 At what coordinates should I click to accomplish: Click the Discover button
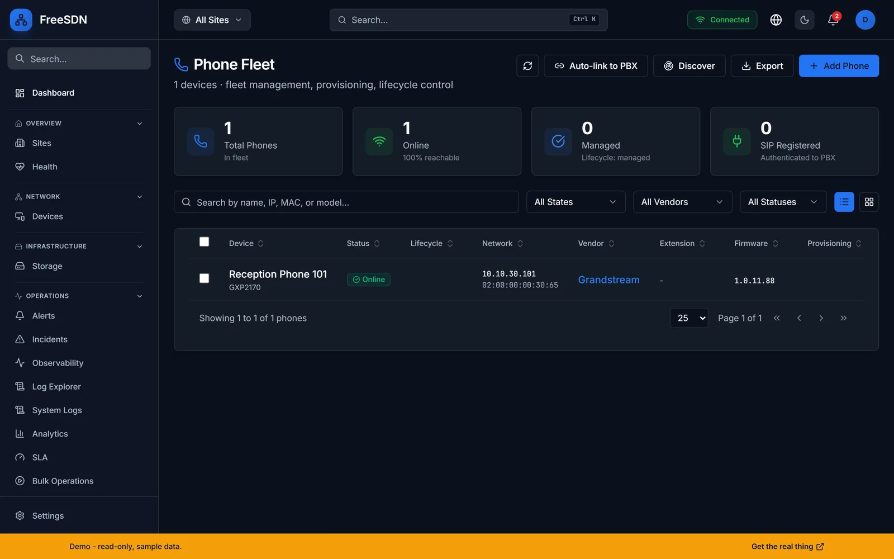[x=689, y=66]
